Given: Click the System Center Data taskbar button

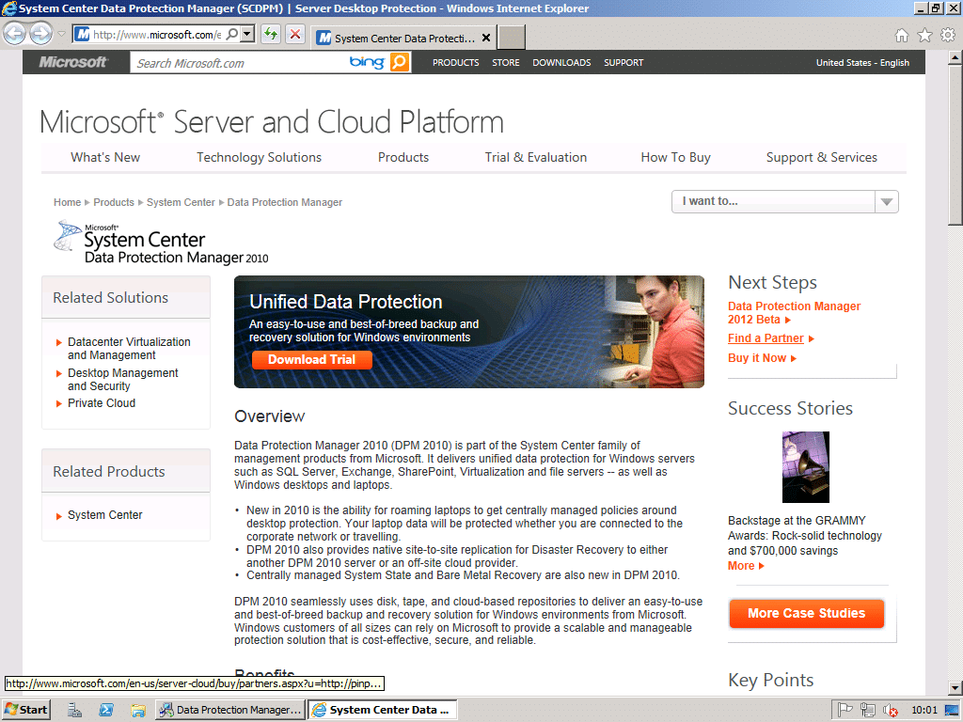Looking at the screenshot, I should (x=383, y=710).
